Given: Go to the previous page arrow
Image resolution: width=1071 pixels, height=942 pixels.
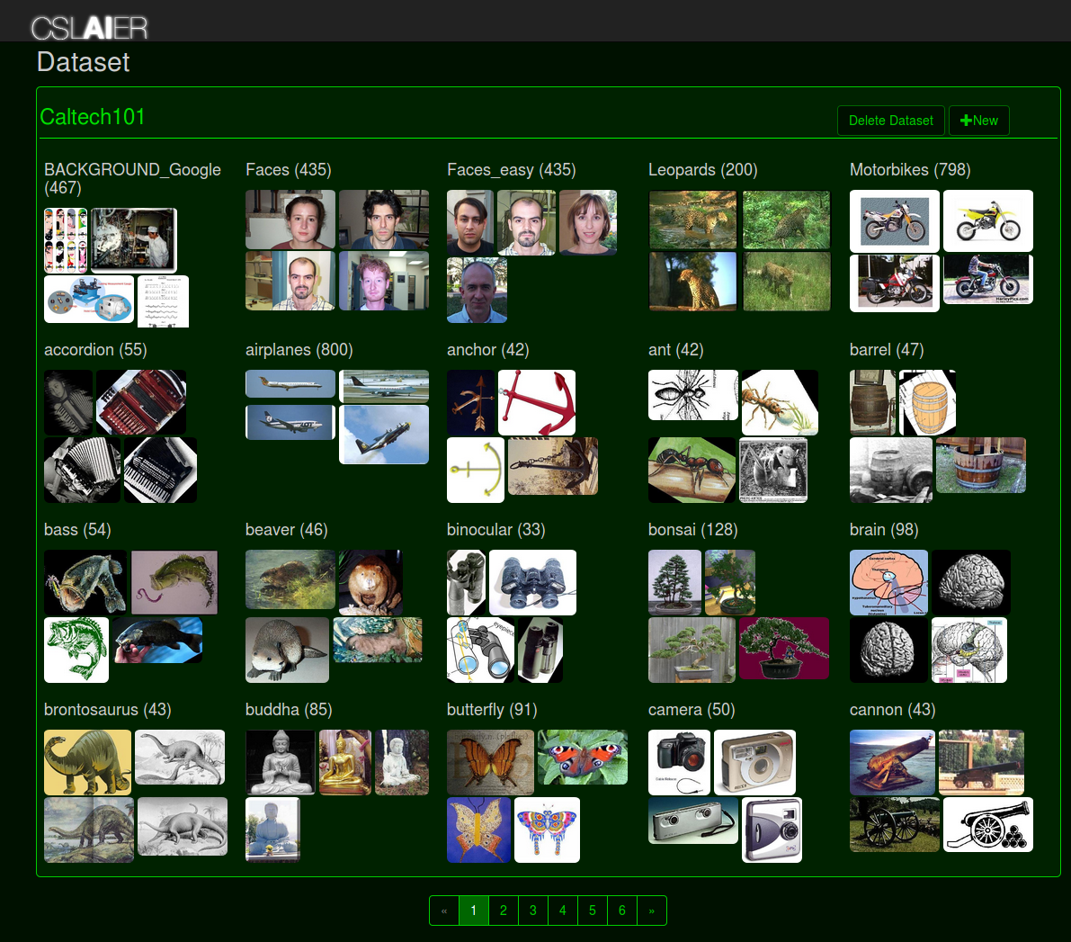Looking at the screenshot, I should point(444,911).
